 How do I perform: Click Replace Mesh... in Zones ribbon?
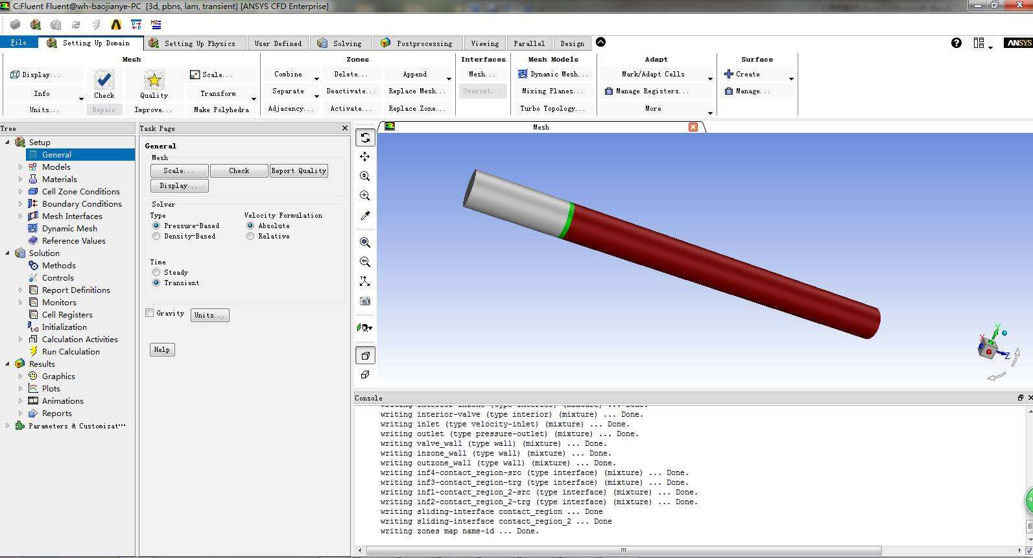pos(417,91)
